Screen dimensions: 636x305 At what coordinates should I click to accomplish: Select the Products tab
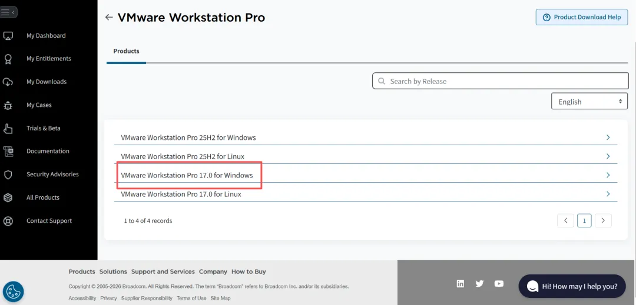(x=126, y=51)
